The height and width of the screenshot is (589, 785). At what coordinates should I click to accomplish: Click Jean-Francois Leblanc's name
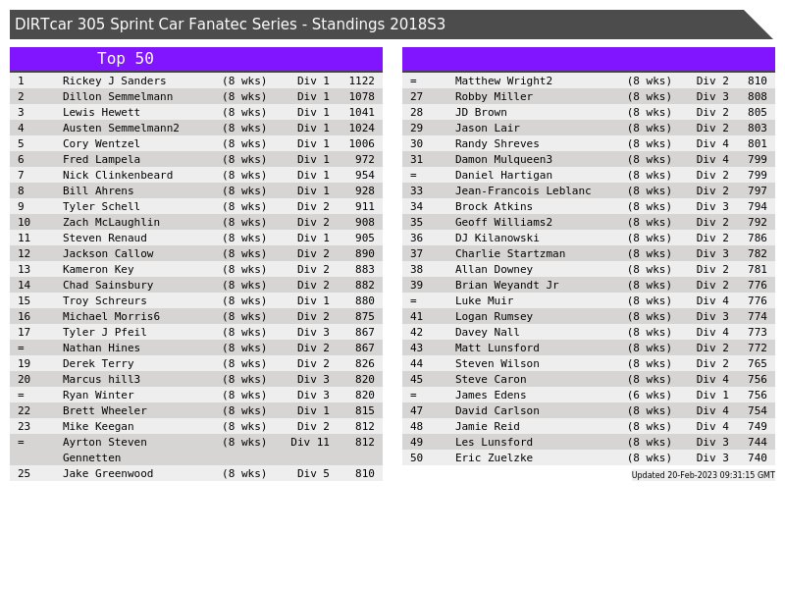click(523, 190)
